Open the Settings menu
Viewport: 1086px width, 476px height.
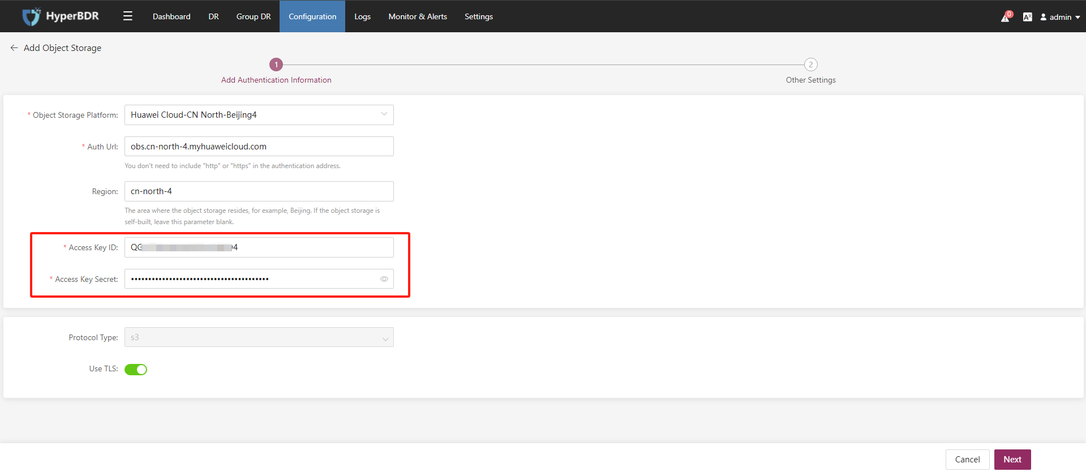(479, 16)
